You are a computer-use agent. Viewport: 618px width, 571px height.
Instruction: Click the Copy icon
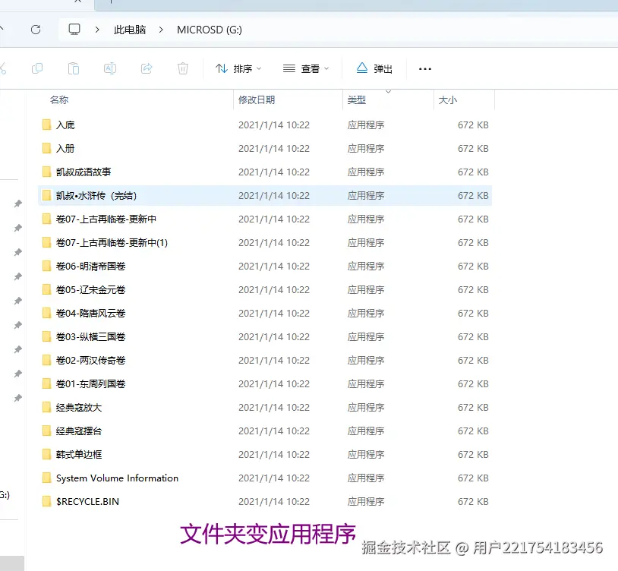coord(36,68)
